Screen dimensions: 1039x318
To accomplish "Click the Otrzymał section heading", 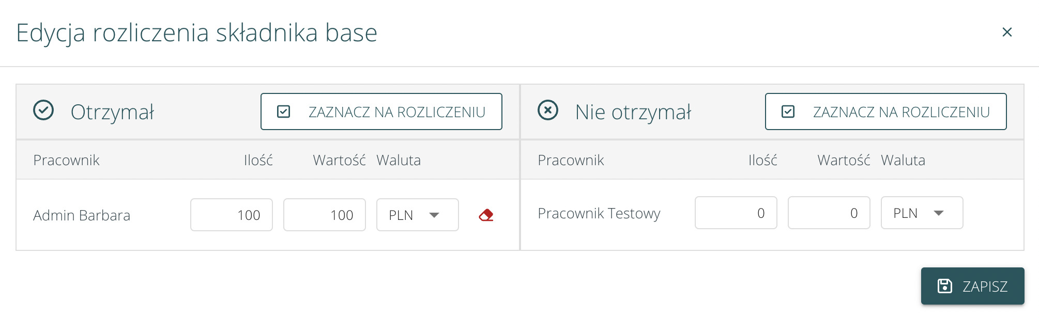I will point(112,112).
